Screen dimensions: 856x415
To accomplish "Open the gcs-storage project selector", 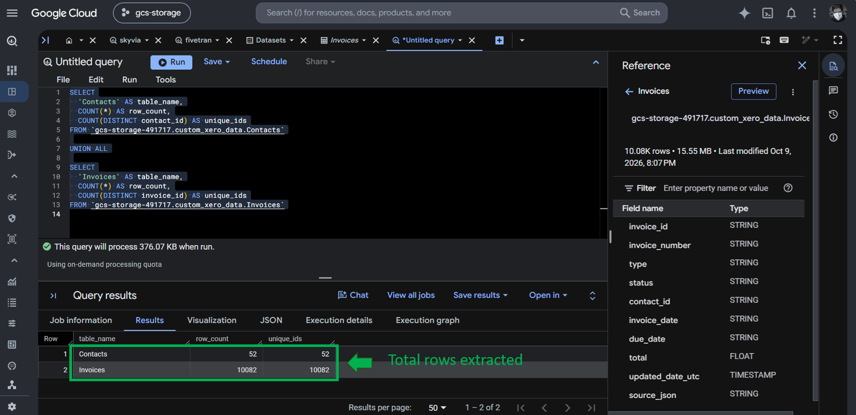I will click(152, 13).
